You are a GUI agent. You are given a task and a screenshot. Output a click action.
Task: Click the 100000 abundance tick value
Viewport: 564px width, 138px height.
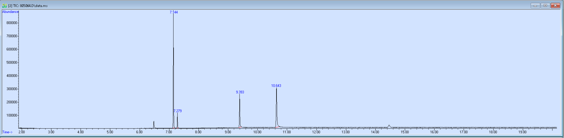(x=12, y=115)
